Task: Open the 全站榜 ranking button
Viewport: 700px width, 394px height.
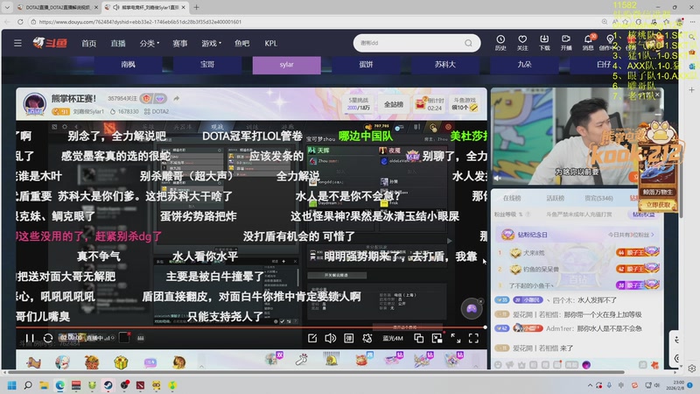Action: [393, 104]
